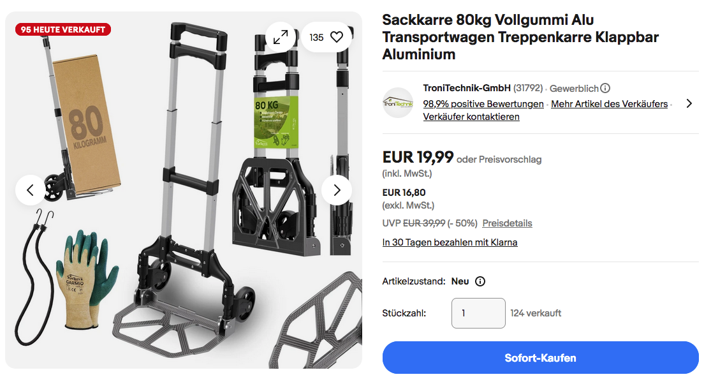Click the Stückzahl quantity field
704x377 pixels.
(478, 313)
